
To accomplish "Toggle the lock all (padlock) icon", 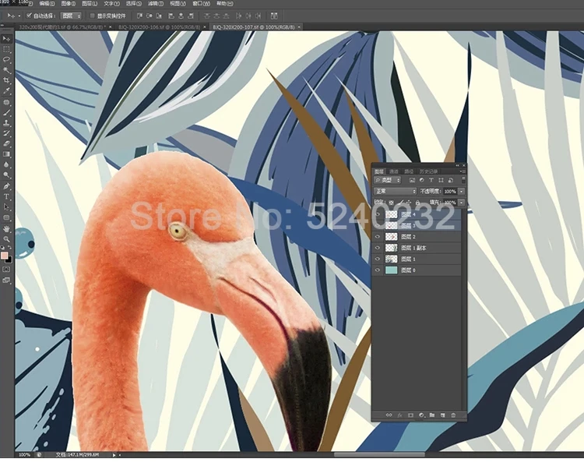I will tap(418, 203).
